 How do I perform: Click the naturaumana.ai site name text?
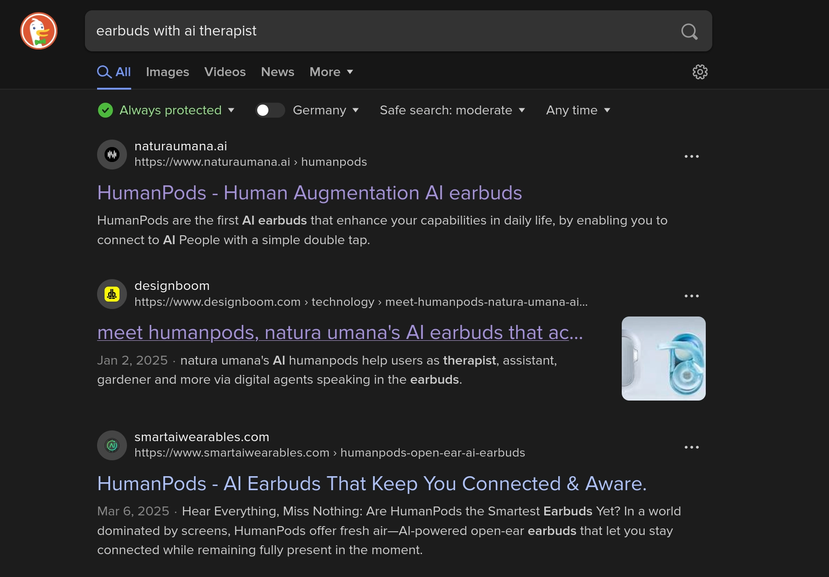[x=181, y=146]
